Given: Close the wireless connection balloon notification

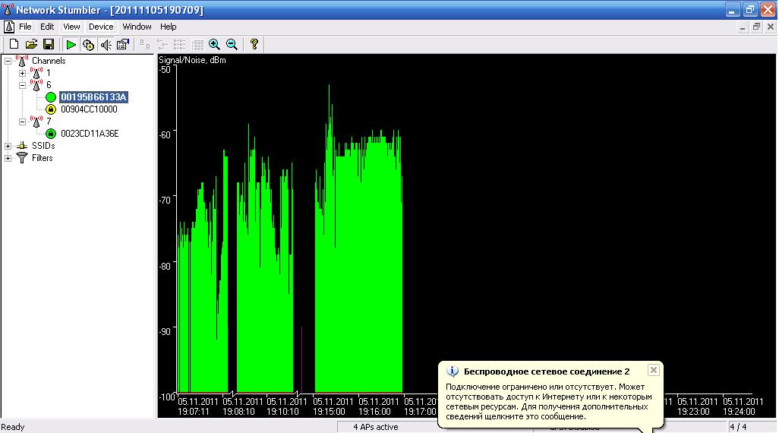Looking at the screenshot, I should tap(653, 371).
